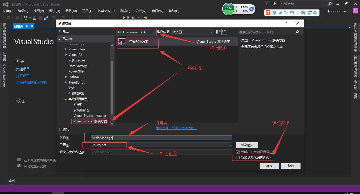Click the template search magnifier icon
The height and width of the screenshot is (194, 360).
[x=297, y=32]
